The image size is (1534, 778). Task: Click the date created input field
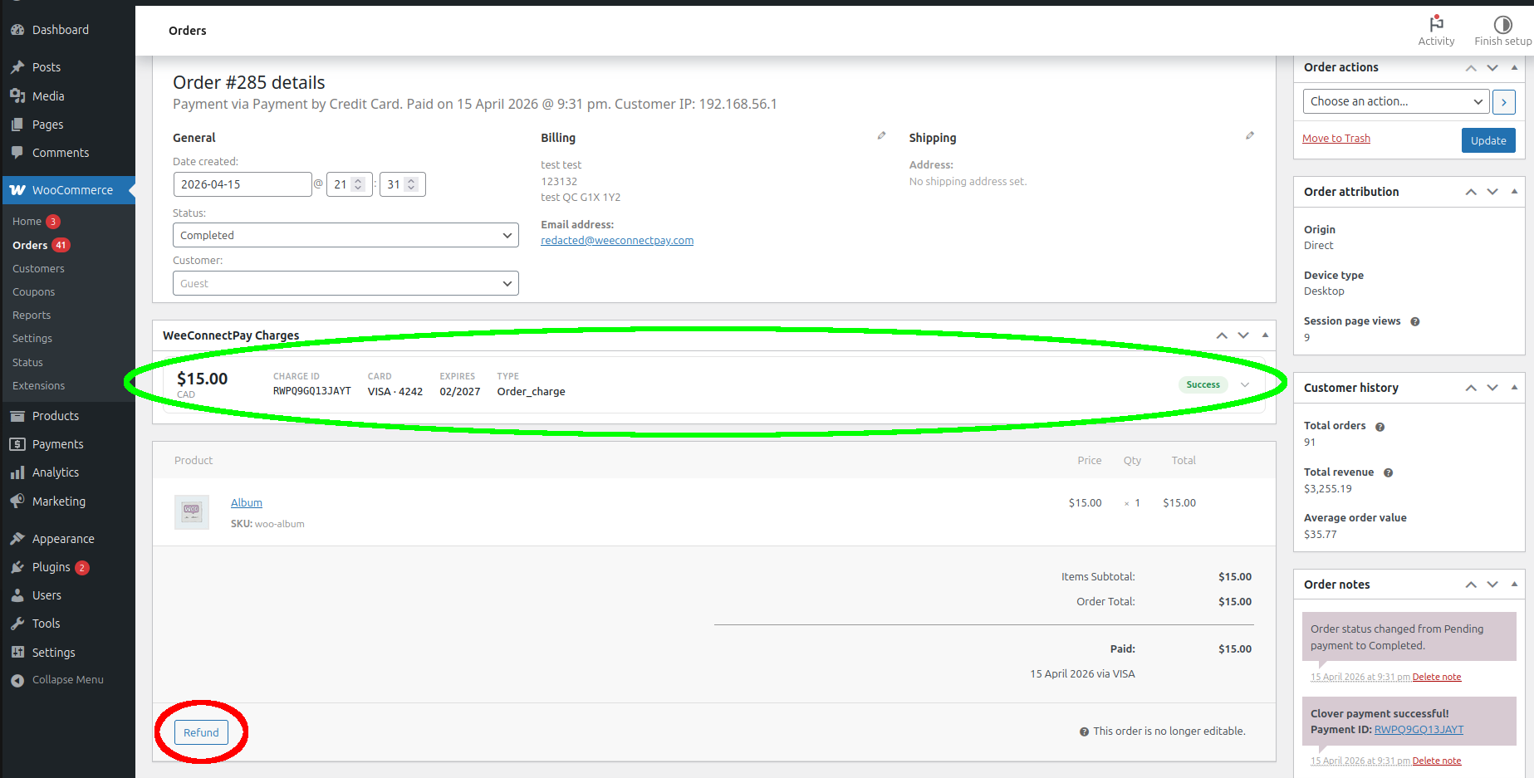pyautogui.click(x=243, y=184)
